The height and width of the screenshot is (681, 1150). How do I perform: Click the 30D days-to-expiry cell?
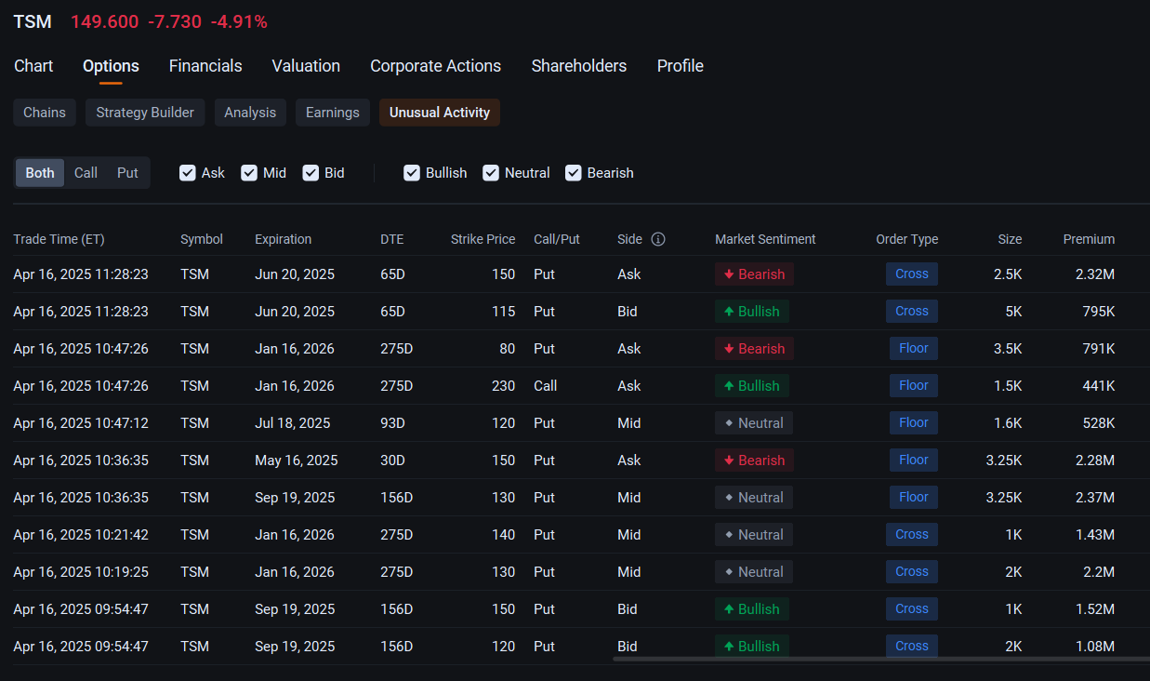393,461
